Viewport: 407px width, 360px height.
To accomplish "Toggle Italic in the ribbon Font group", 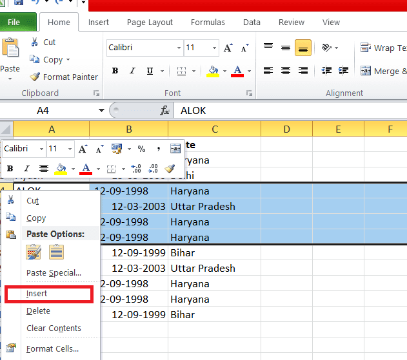I will pyautogui.click(x=133, y=71).
